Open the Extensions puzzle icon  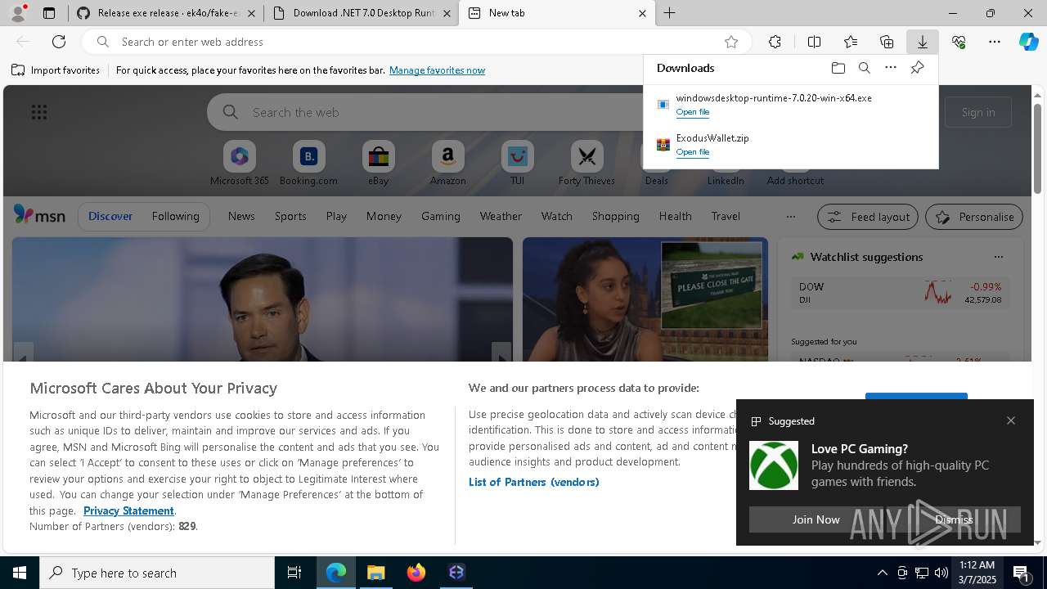pyautogui.click(x=775, y=42)
